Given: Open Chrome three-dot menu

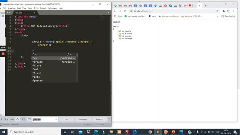Looking at the screenshot, I should click(234, 11).
